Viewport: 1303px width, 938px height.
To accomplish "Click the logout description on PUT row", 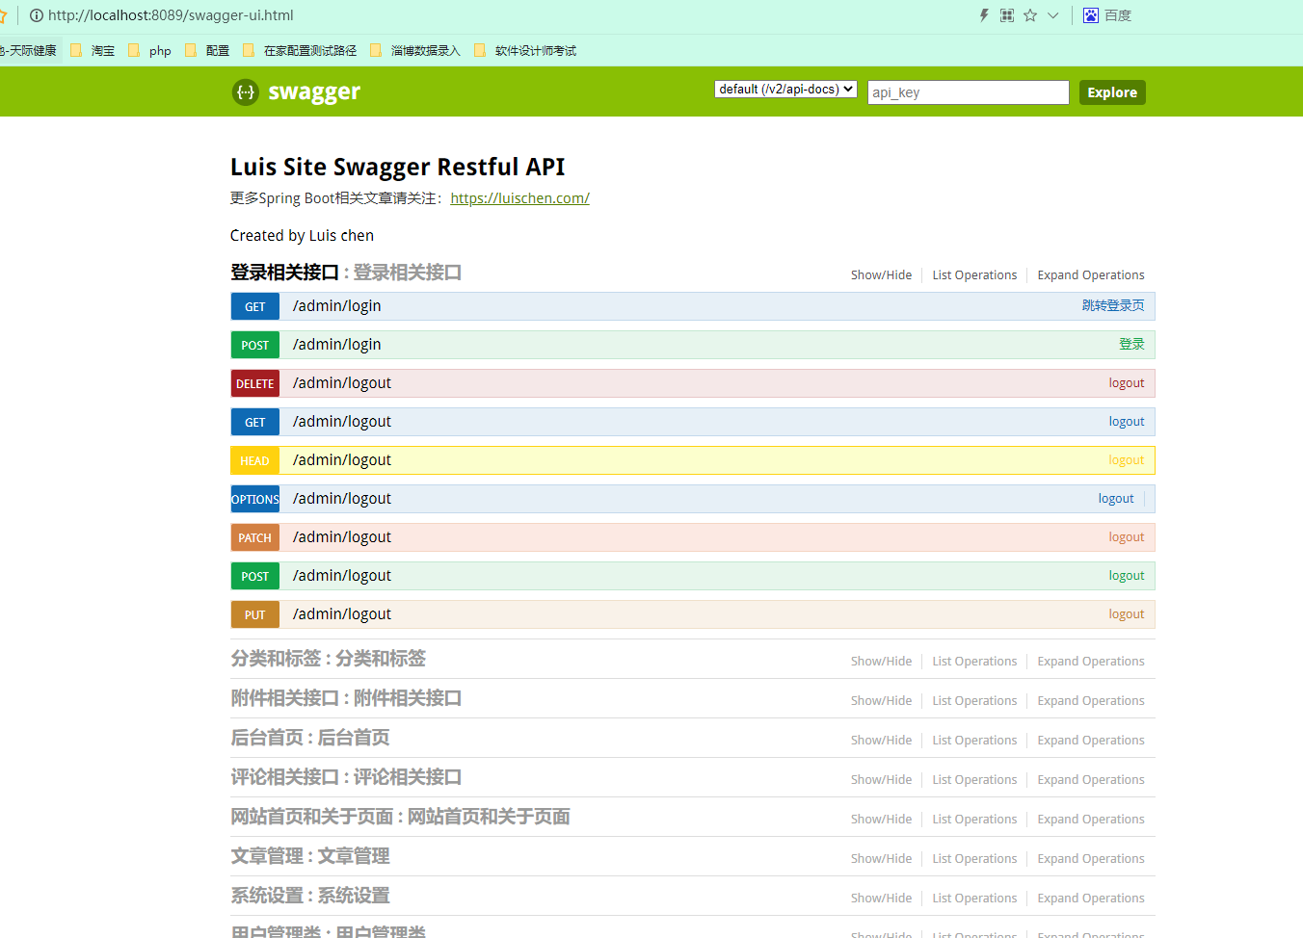I will [1127, 614].
